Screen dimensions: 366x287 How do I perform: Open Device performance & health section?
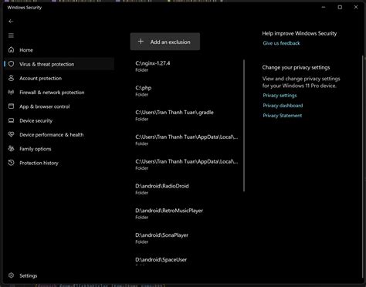(x=59, y=135)
